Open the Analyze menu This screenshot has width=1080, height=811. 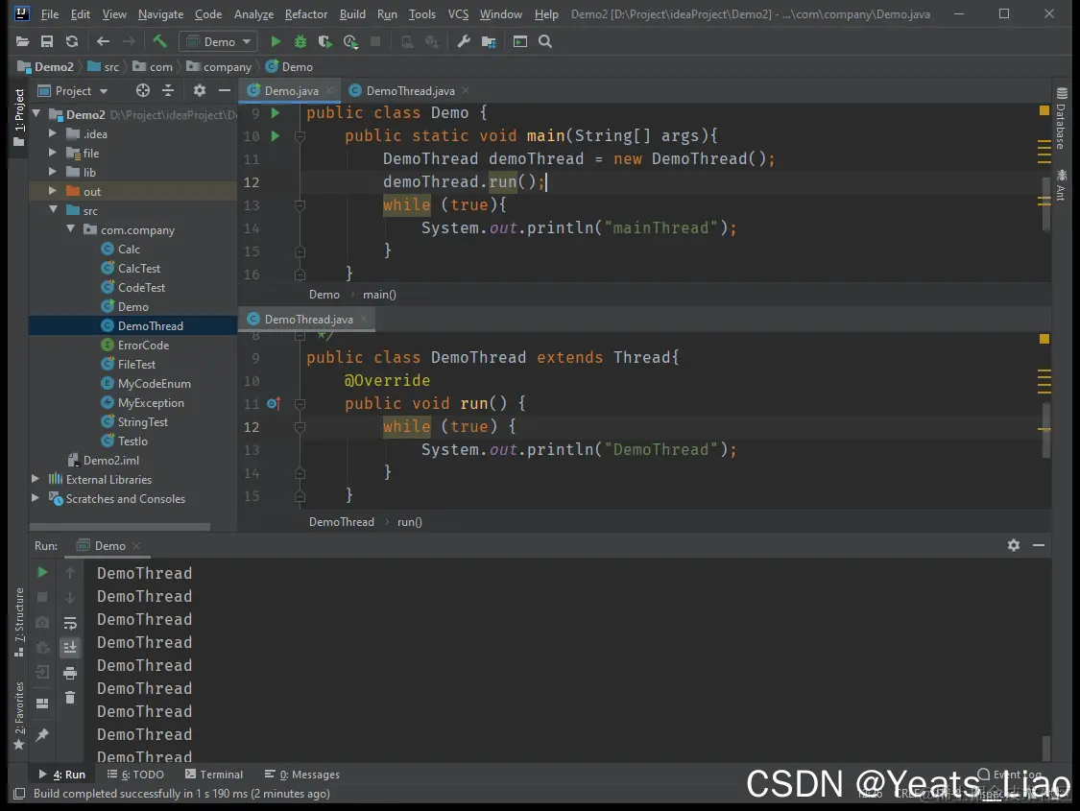coord(253,13)
